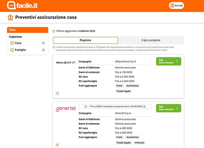Viewport: 204px width, 148px height.
Task: Uncheck the Famiglia coverage checkbox
Action: coord(12,50)
